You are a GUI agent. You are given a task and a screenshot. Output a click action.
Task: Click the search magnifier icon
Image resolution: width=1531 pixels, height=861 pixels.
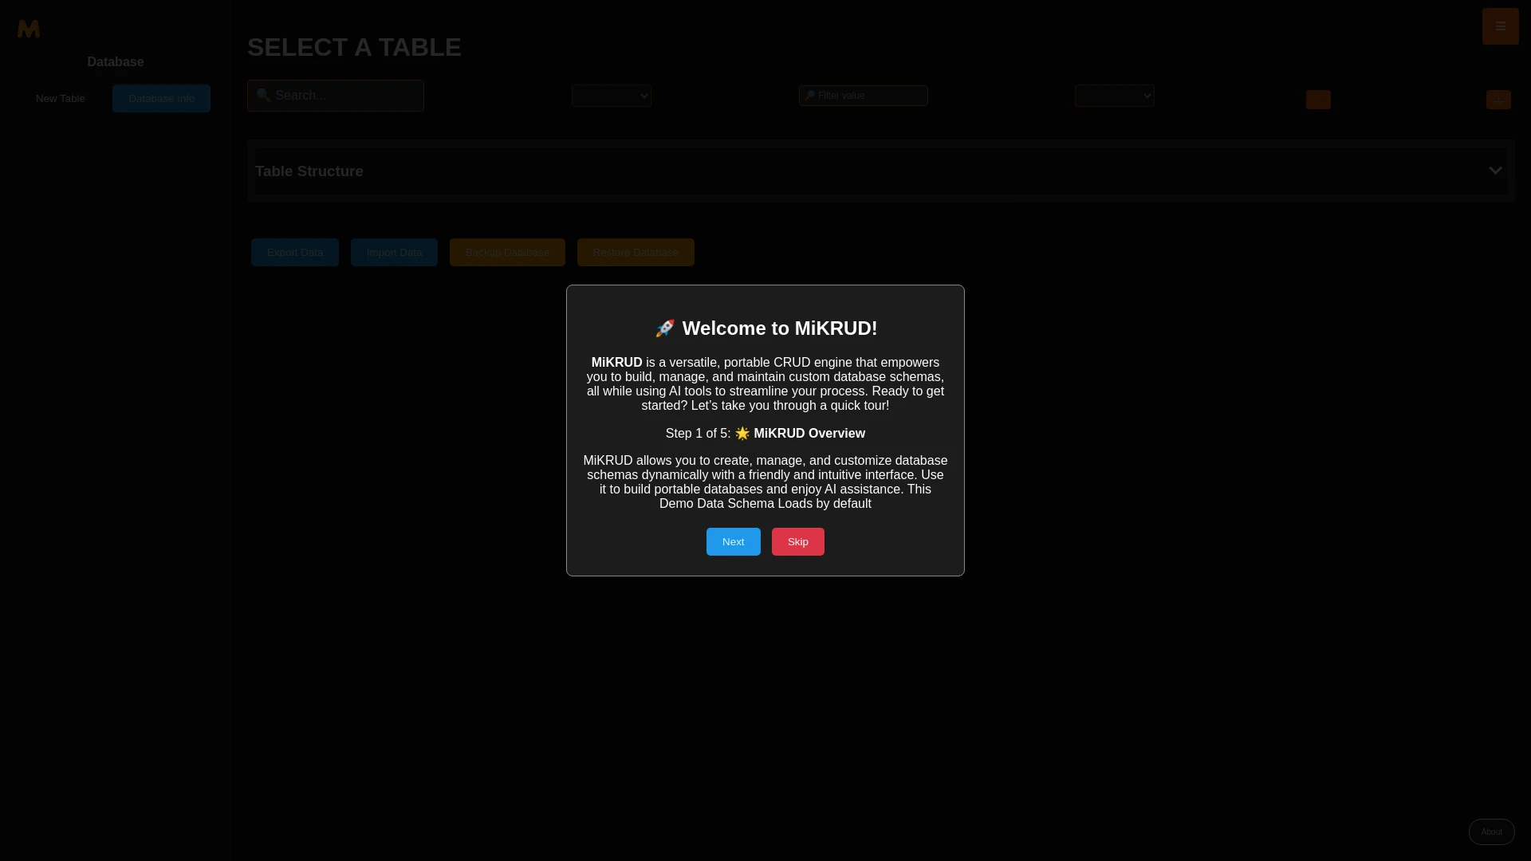(264, 96)
